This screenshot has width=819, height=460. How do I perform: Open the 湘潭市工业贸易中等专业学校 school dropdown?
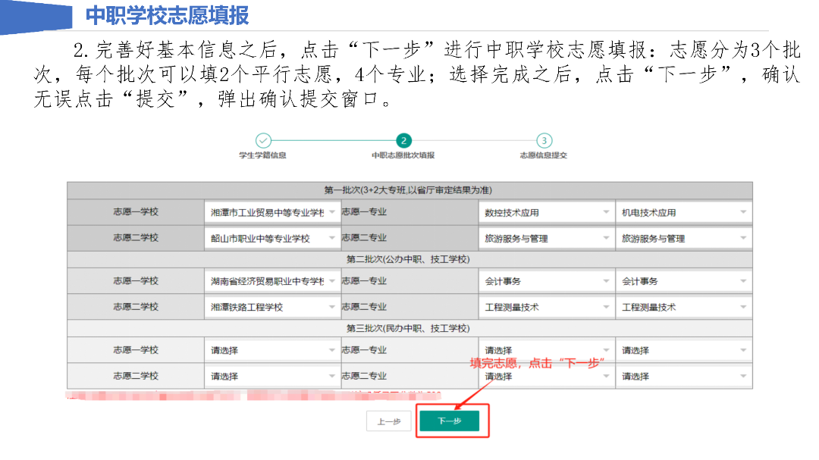pyautogui.click(x=273, y=212)
